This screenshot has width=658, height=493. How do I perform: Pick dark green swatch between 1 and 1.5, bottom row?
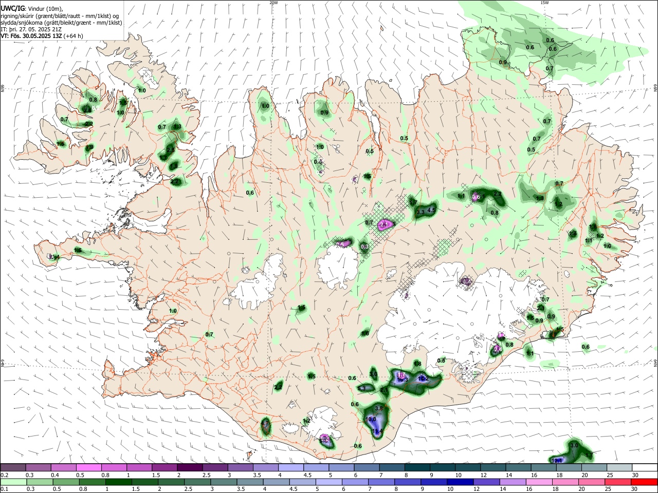point(119,482)
